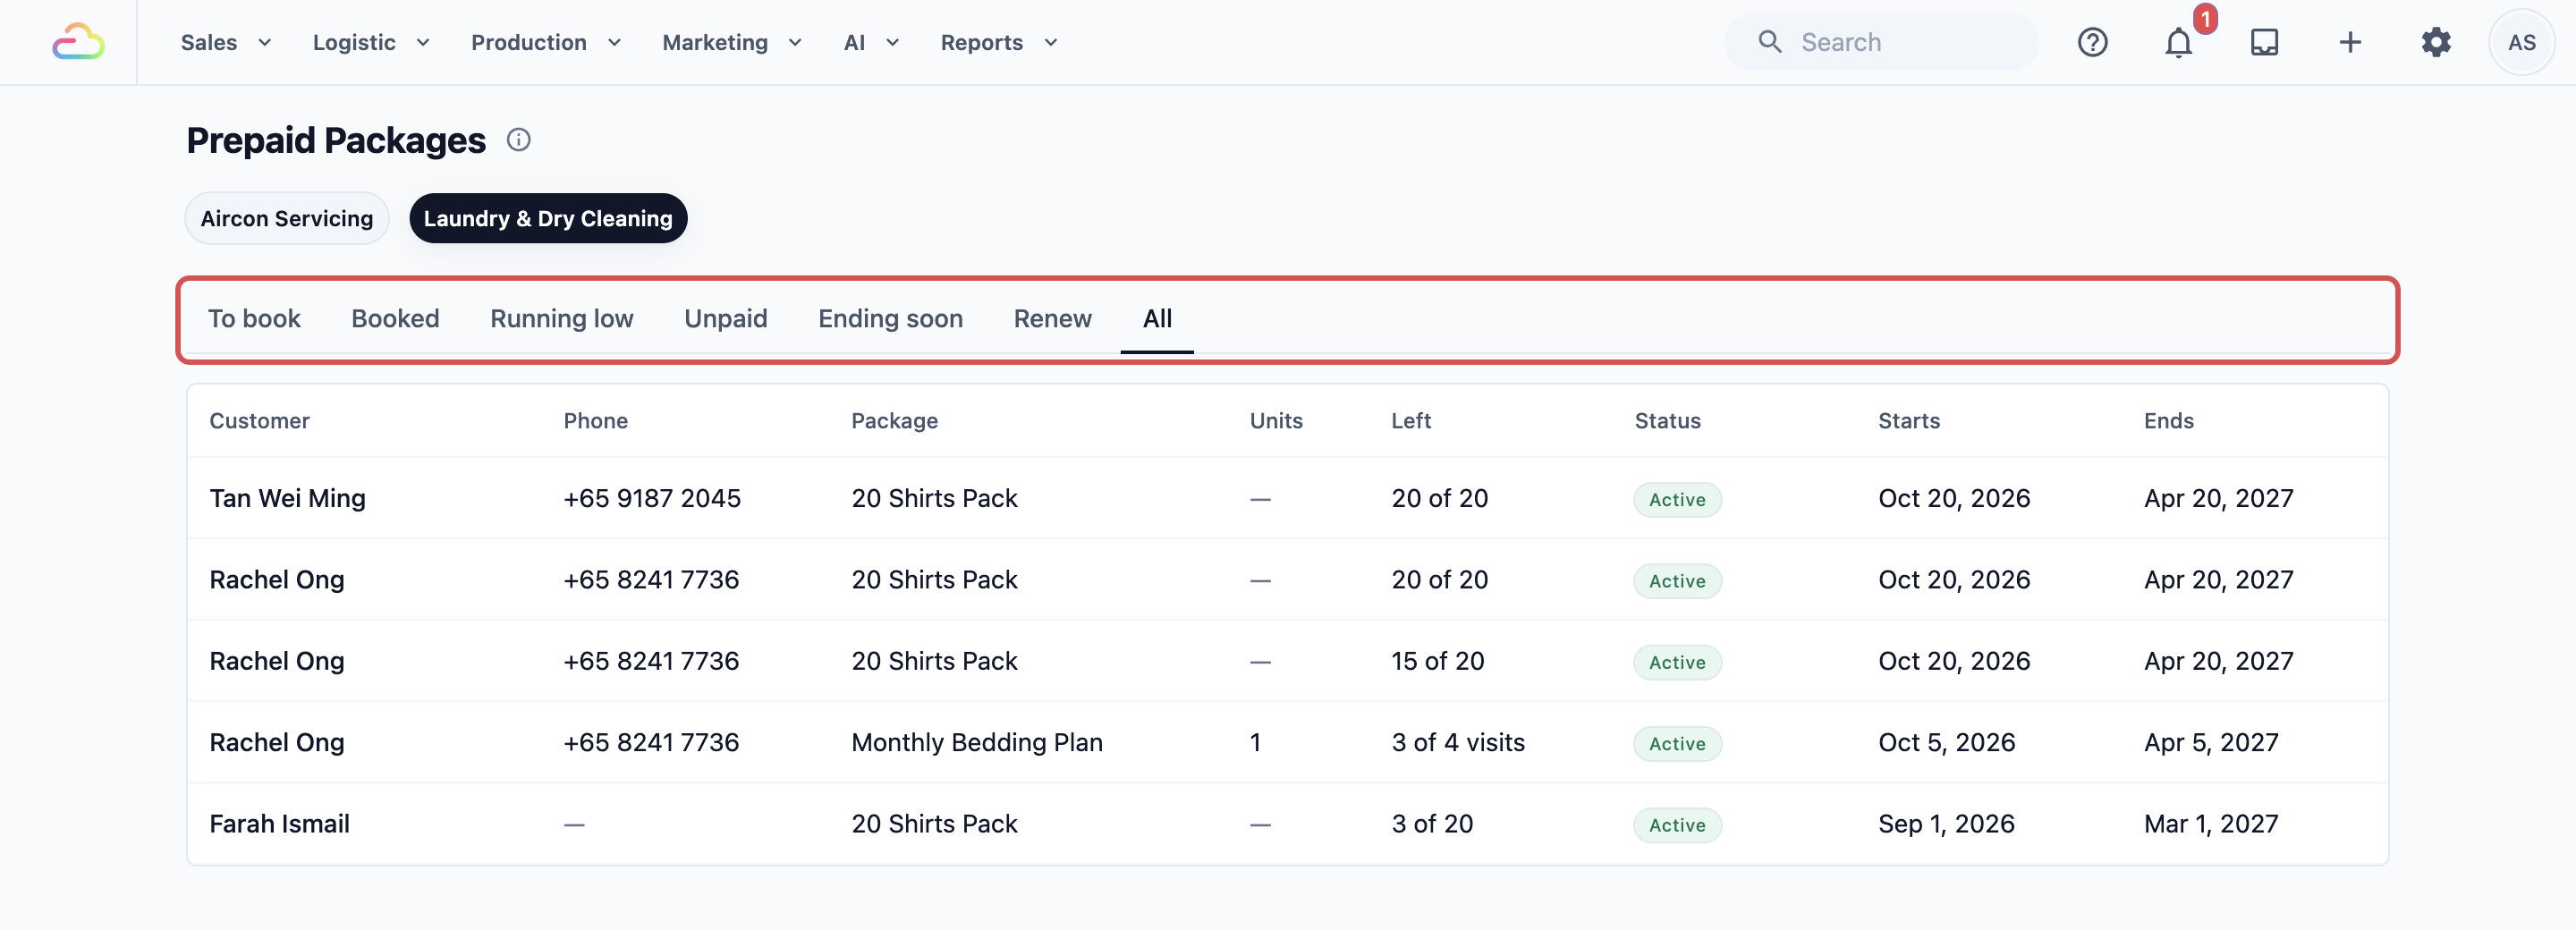2576x930 pixels.
Task: Switch to the Ending soon tab
Action: click(x=890, y=318)
